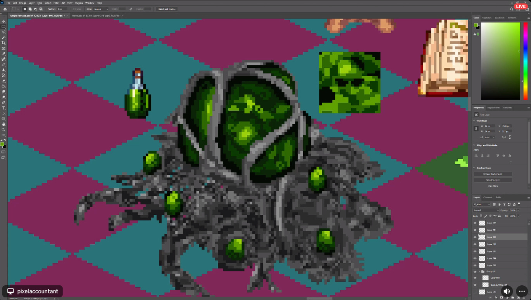Open the Plugins menu

[x=79, y=3]
